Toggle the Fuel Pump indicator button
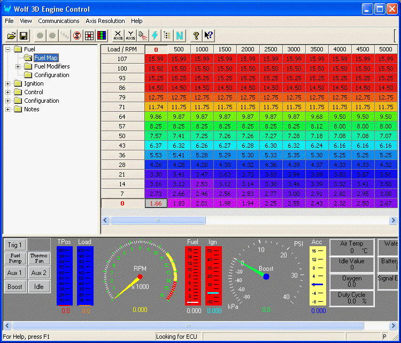 (x=15, y=259)
